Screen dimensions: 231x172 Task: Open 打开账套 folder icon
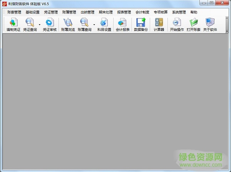(x=193, y=25)
